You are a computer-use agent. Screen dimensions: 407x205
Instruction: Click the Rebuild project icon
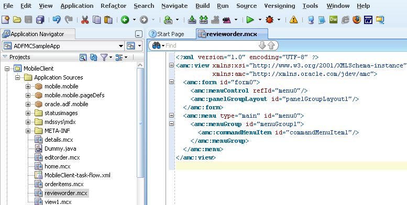[x=203, y=20]
